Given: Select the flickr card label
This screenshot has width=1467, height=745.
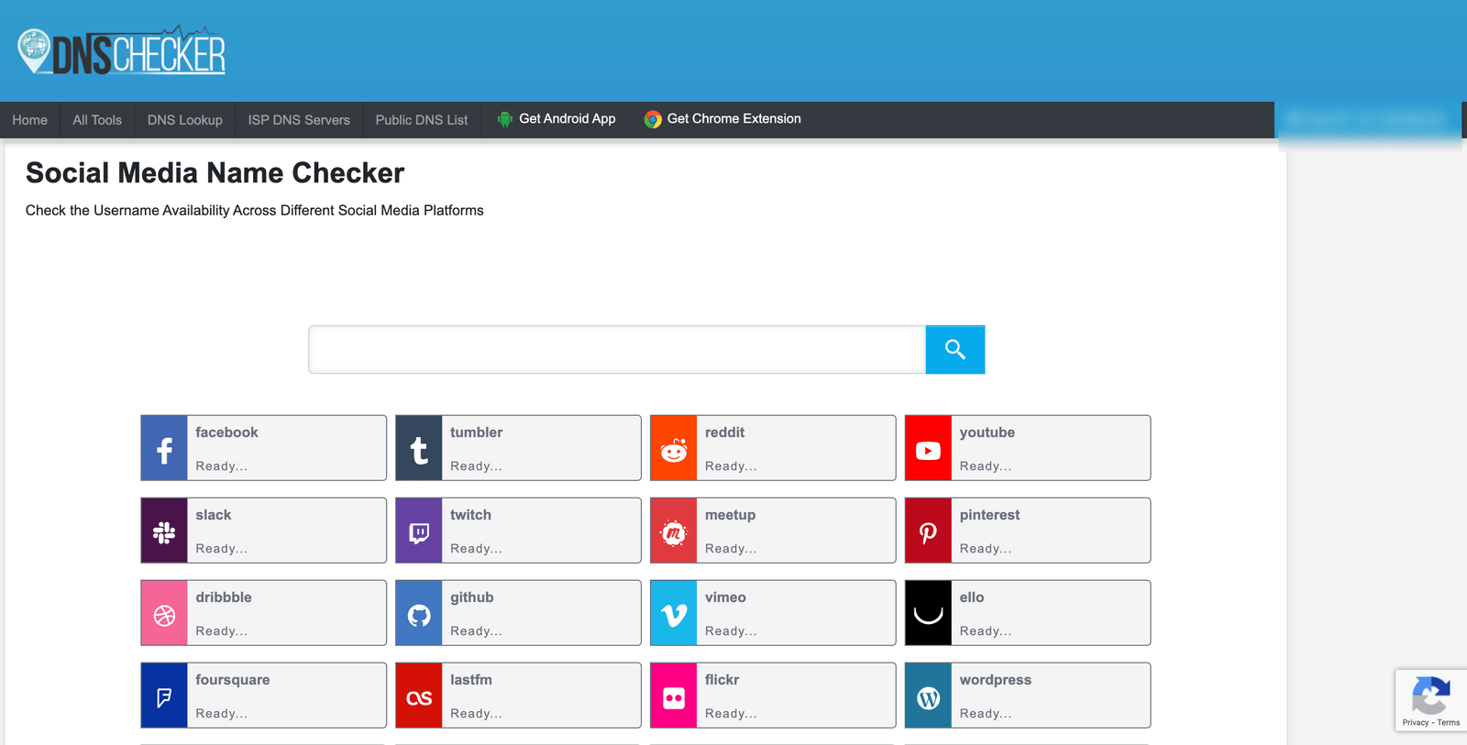Looking at the screenshot, I should (722, 680).
